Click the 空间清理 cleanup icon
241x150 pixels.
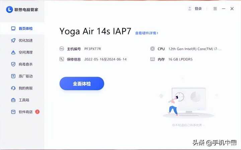click(x=13, y=52)
